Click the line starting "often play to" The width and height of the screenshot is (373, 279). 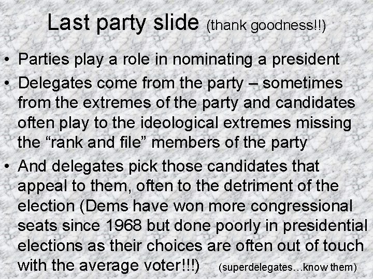click(184, 123)
